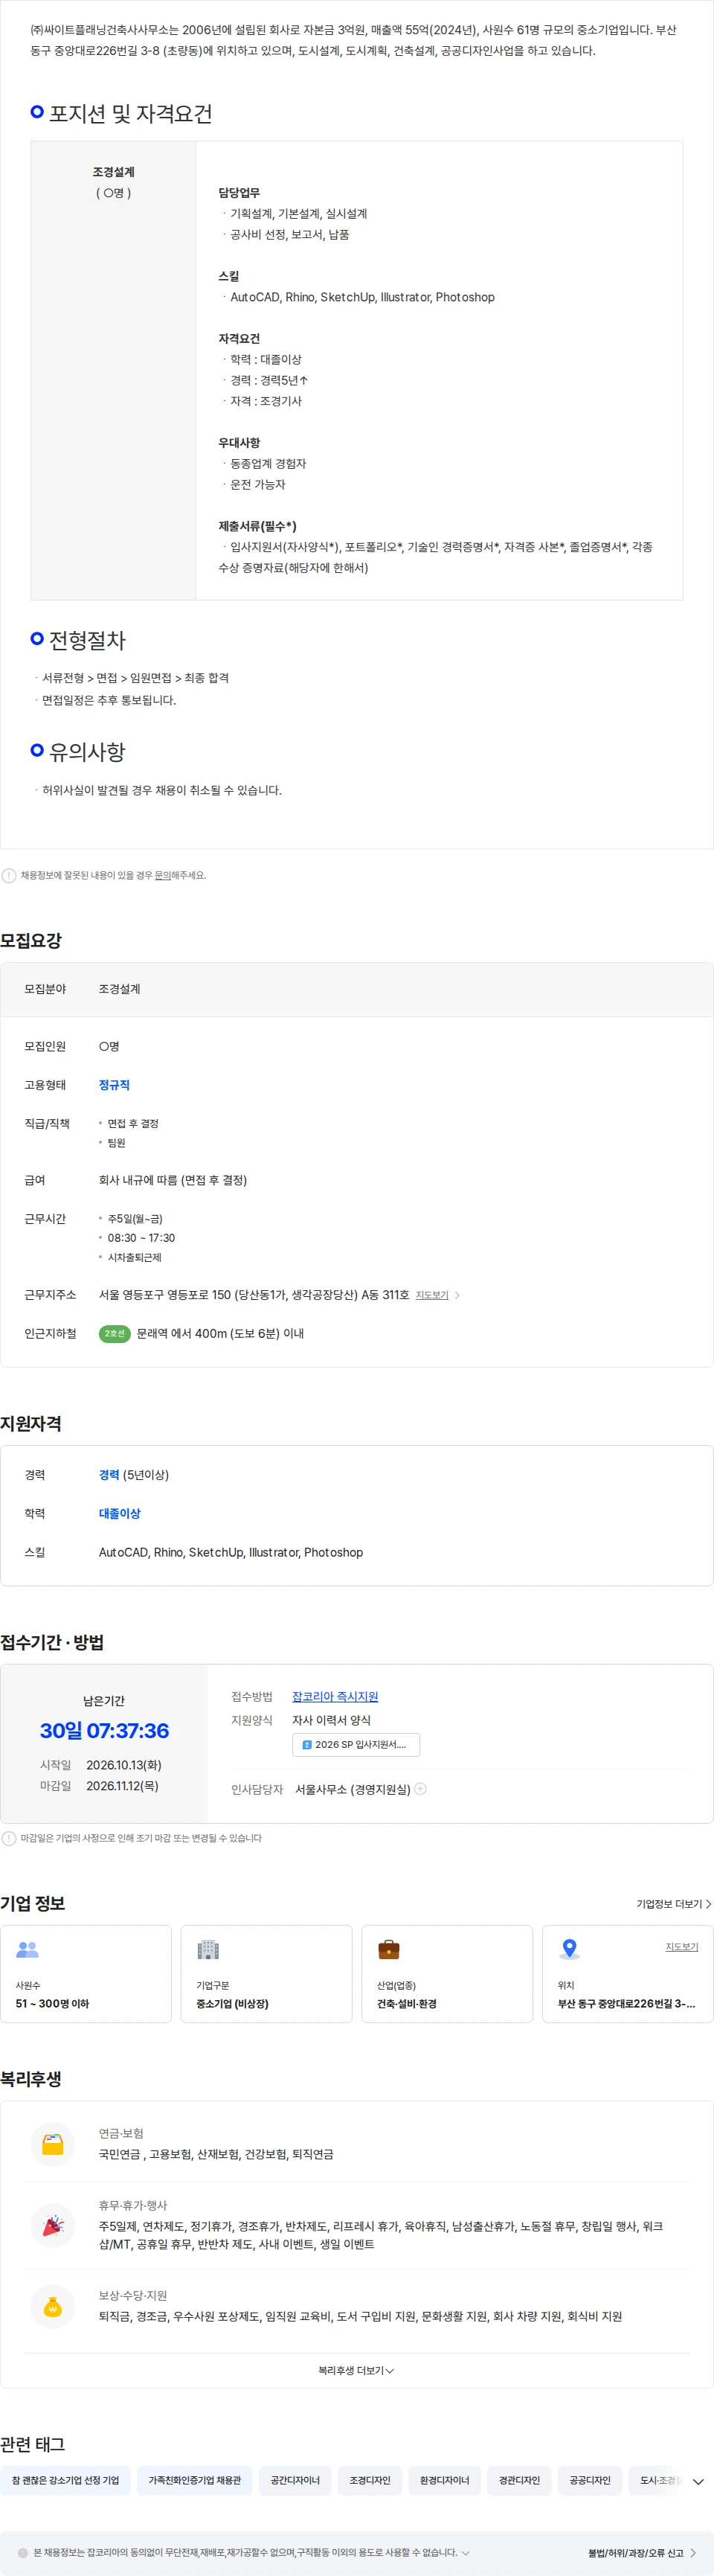
Task: Select tag 가족친화인증기업 채용관
Action: click(x=195, y=2480)
